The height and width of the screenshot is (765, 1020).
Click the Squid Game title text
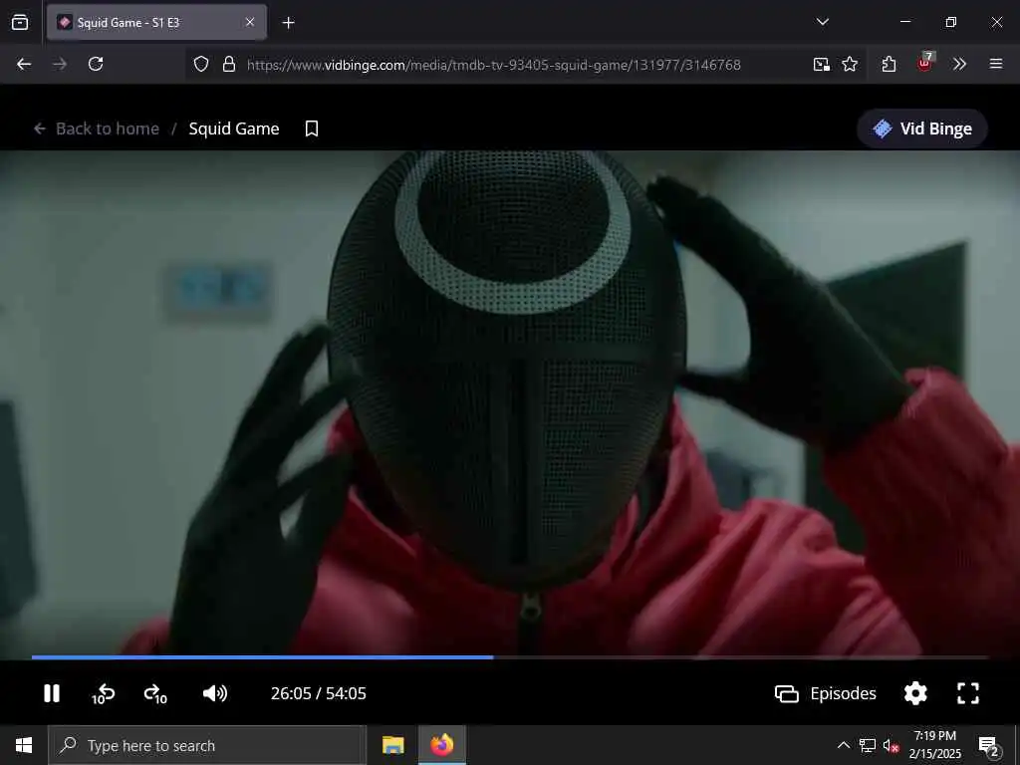[x=234, y=128]
